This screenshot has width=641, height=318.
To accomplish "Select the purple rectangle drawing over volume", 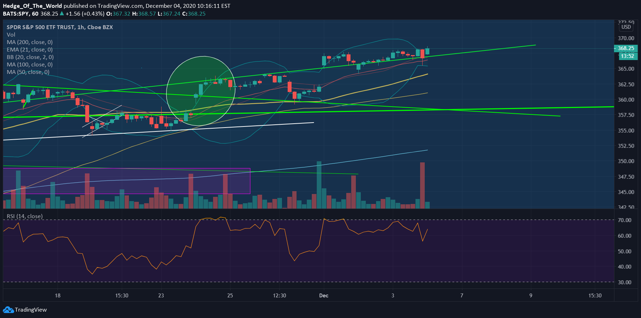I will (x=127, y=181).
